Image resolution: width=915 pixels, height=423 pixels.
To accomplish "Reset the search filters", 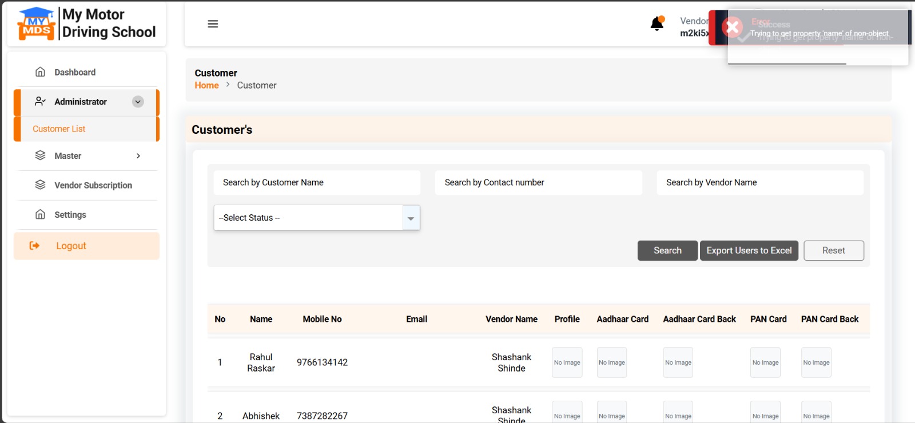I will pos(833,250).
